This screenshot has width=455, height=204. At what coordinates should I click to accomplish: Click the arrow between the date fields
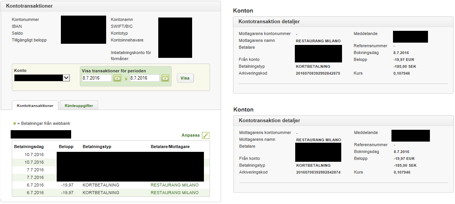(126, 78)
